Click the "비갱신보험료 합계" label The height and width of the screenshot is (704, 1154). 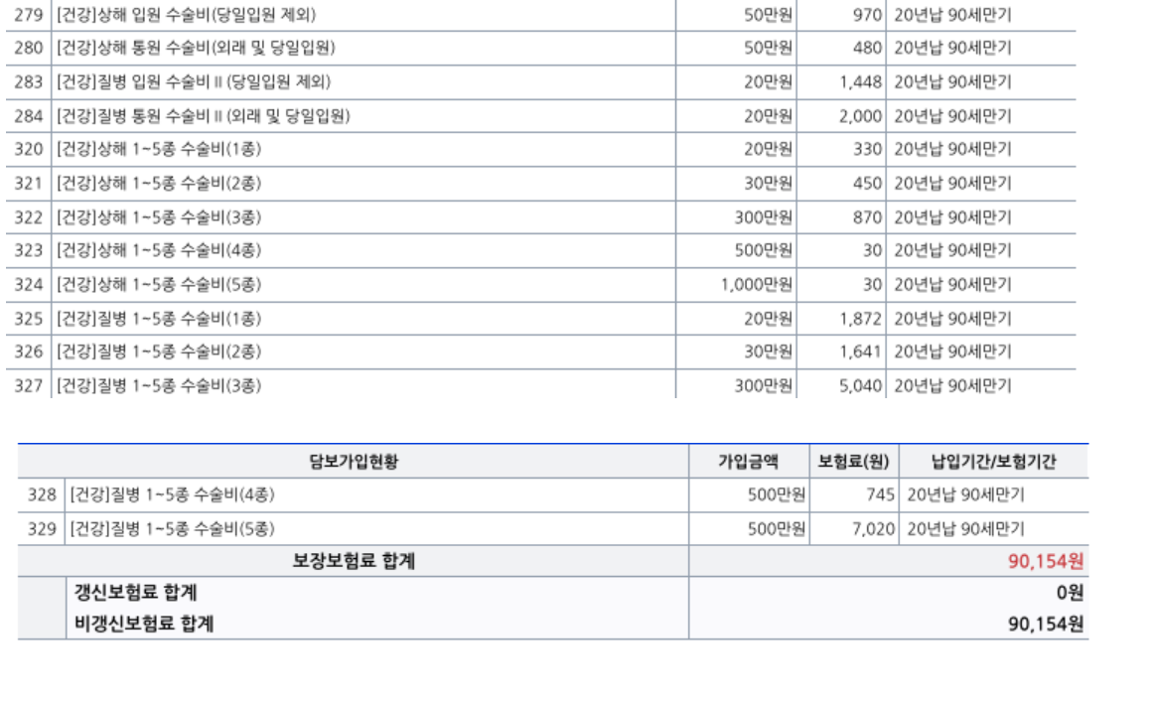click(144, 624)
